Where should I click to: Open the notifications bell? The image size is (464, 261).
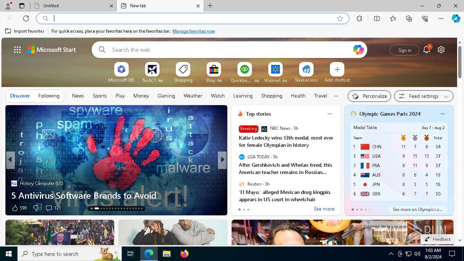pos(427,50)
